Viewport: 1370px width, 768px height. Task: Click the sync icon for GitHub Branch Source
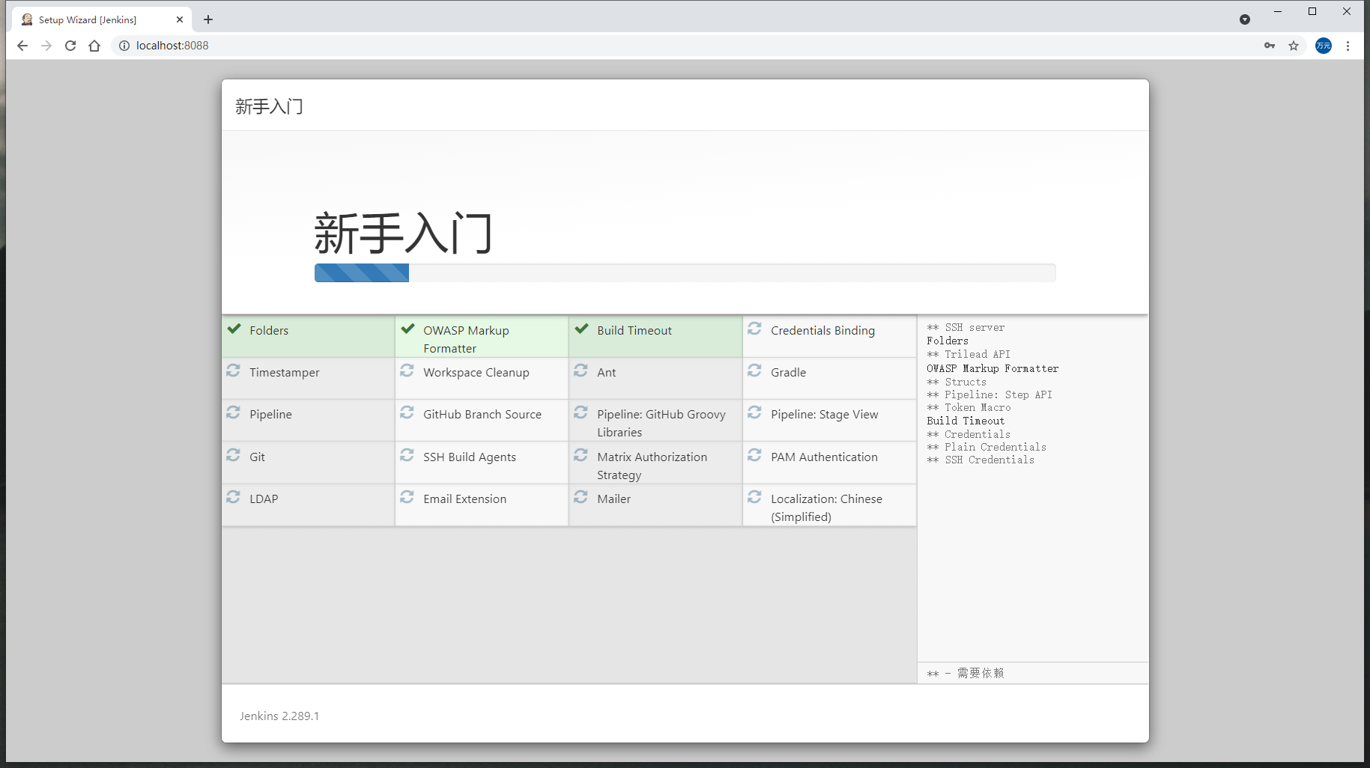[407, 412]
